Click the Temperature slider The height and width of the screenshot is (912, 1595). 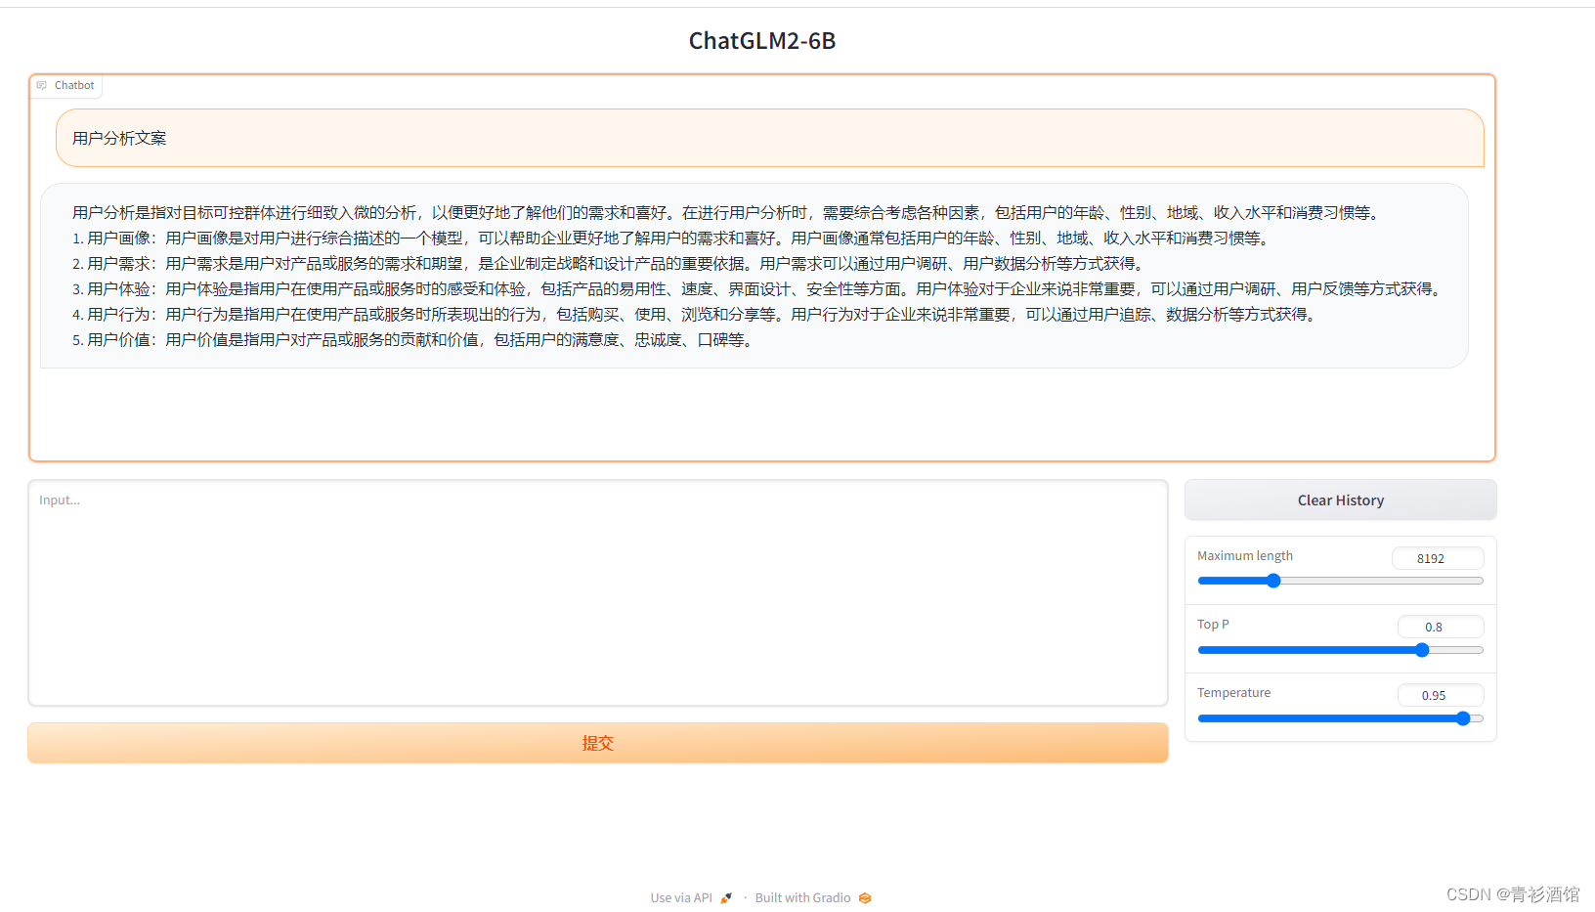click(1341, 718)
